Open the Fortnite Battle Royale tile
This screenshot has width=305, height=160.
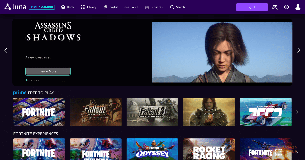click(x=96, y=149)
